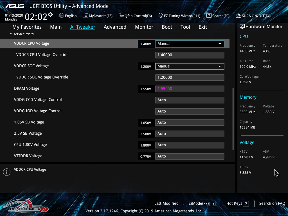Open the Search on FAQ link
Screen dimensions: 288x216
(272, 204)
